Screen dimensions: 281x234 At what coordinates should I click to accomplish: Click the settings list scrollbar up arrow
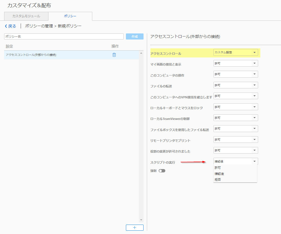click(x=141, y=53)
